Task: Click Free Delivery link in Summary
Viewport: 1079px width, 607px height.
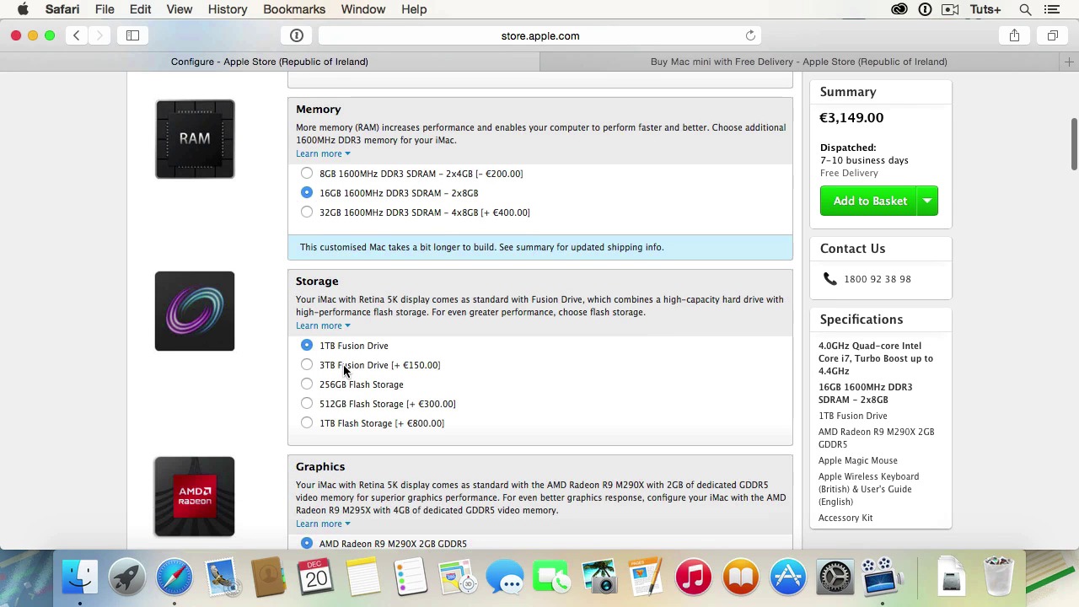Action: [849, 173]
